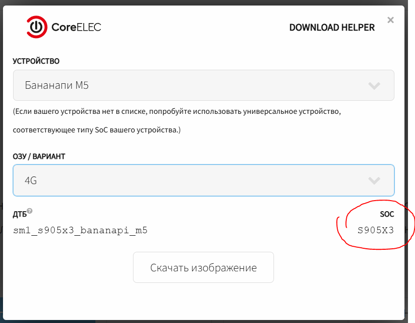Click the ДТБ label
The height and width of the screenshot is (323, 415).
pyautogui.click(x=20, y=215)
